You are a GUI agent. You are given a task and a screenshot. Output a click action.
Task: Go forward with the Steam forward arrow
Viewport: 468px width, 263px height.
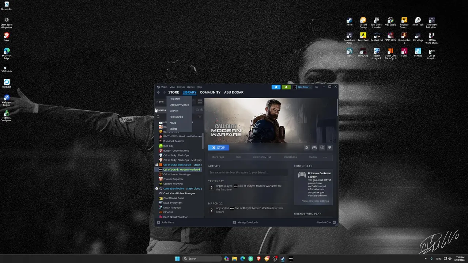(x=164, y=92)
